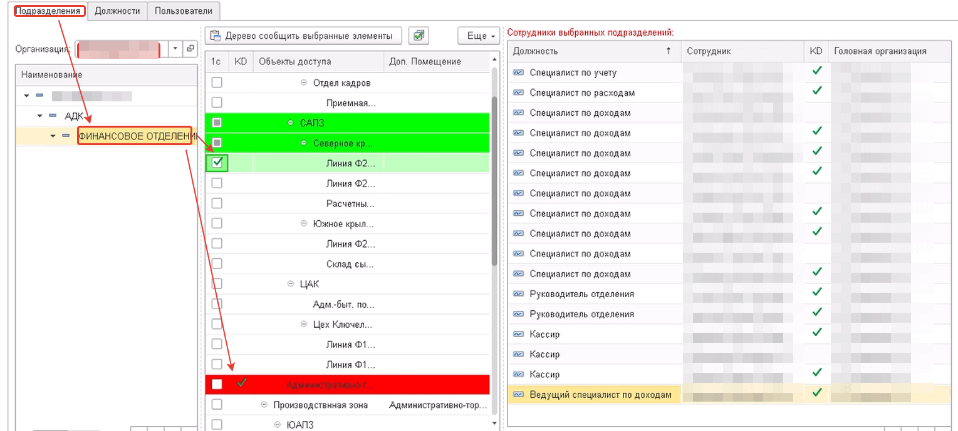Click the open-form icon next to Организация field

point(190,48)
